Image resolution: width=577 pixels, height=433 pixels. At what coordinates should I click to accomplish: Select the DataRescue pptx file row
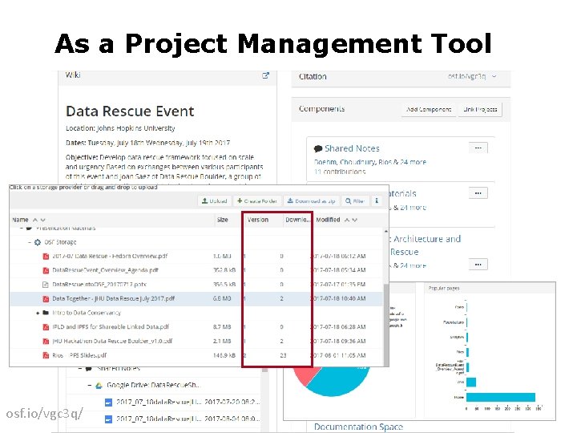pos(196,285)
